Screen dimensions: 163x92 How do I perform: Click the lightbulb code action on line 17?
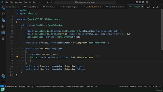(x=17, y=57)
